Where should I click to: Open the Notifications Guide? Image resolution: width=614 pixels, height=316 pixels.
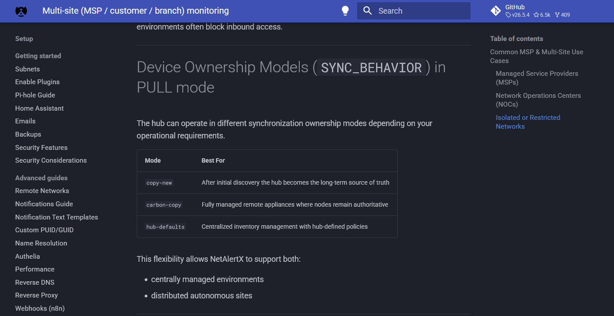click(x=44, y=204)
